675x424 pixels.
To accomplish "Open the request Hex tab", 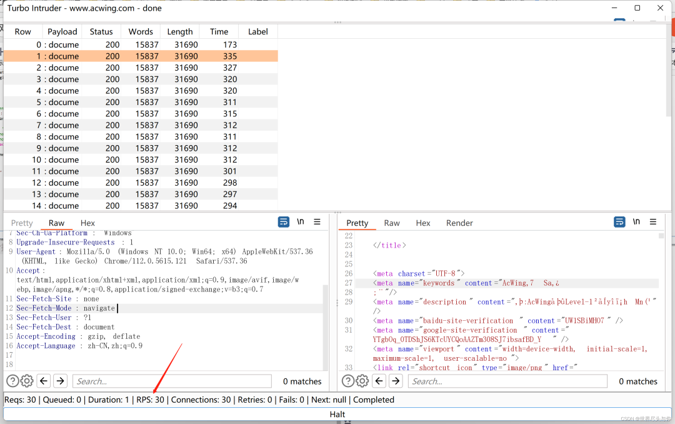I will tap(87, 223).
